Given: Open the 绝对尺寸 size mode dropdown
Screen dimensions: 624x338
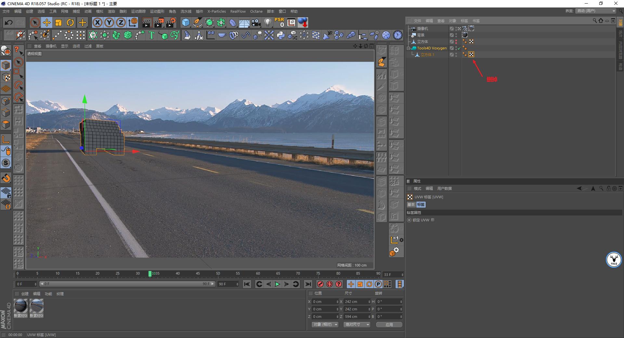Looking at the screenshot, I should pos(357,324).
